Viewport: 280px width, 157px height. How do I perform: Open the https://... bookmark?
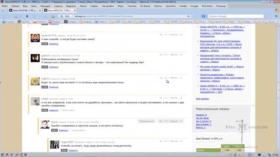pyautogui.click(x=102, y=22)
